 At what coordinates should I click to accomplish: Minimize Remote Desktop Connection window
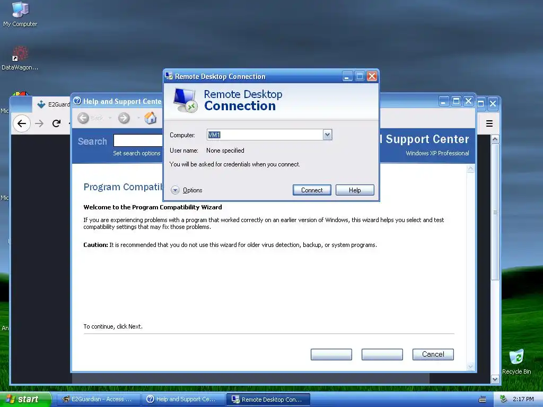347,76
